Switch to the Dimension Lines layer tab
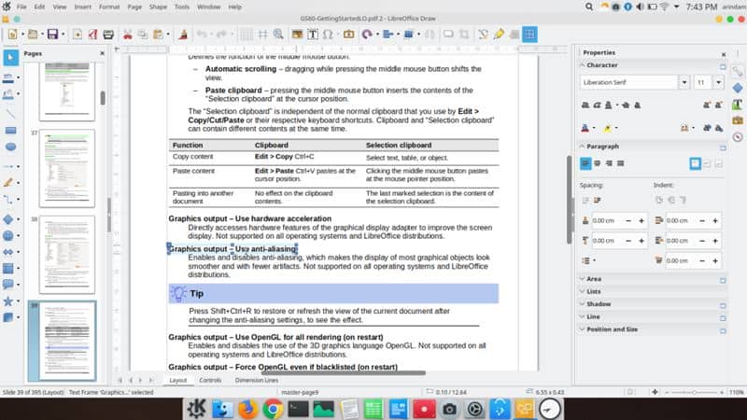The image size is (747, 420). point(256,381)
